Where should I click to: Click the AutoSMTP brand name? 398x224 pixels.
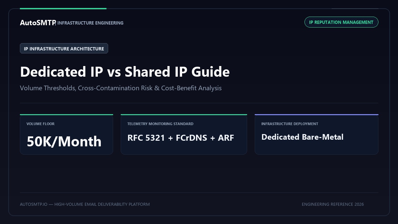pos(37,23)
